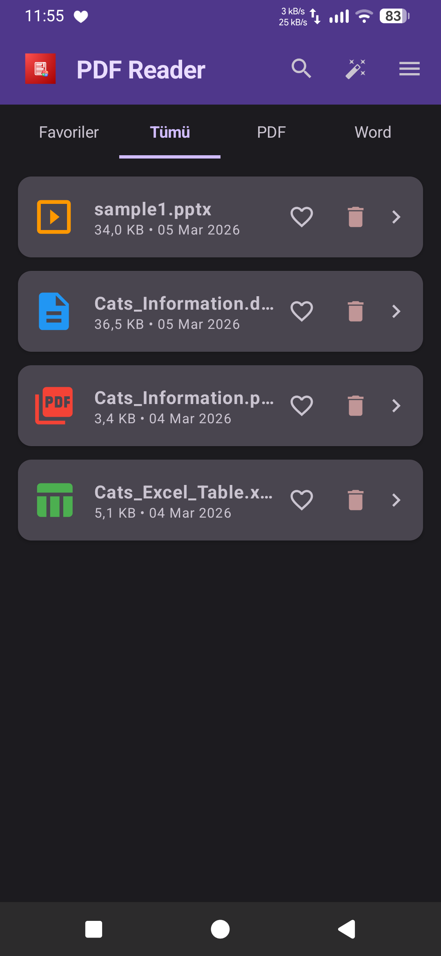Image resolution: width=441 pixels, height=956 pixels.
Task: Delete the Cats_Information Word document
Action: pyautogui.click(x=356, y=311)
